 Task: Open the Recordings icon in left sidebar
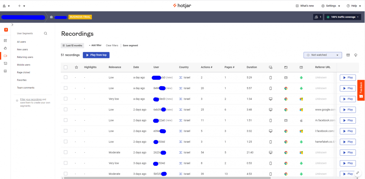coord(5,56)
